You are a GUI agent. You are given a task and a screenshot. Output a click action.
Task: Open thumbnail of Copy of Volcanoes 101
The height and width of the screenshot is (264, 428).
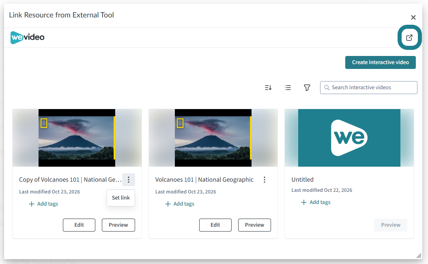tap(77, 138)
